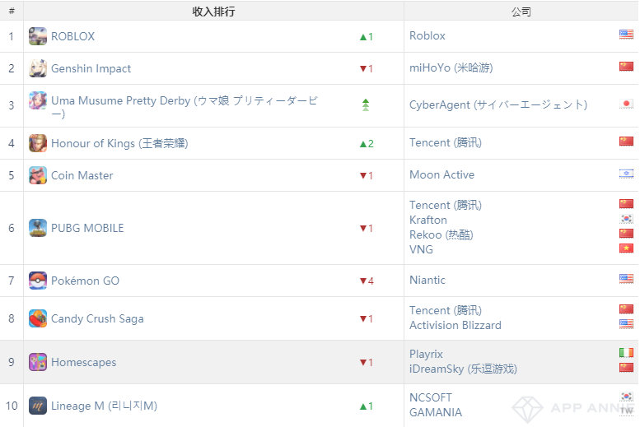This screenshot has width=640, height=427.
Task: Open the Moon Active company link
Action: point(441,174)
